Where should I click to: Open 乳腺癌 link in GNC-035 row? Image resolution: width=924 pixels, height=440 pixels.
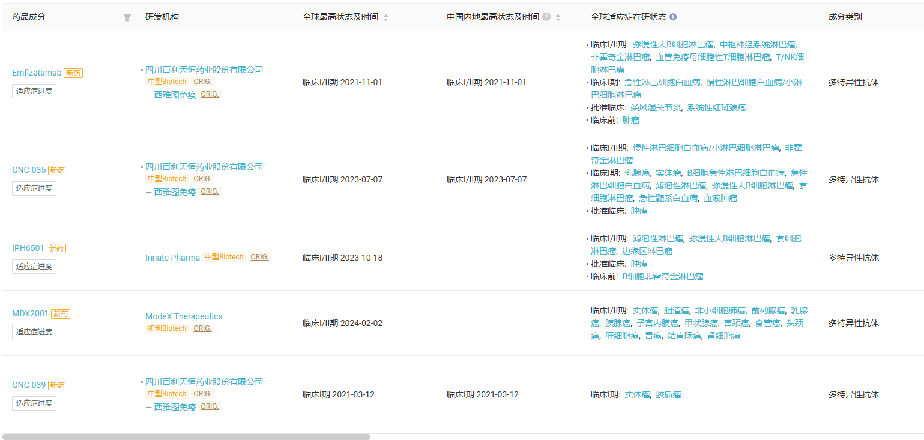point(637,173)
